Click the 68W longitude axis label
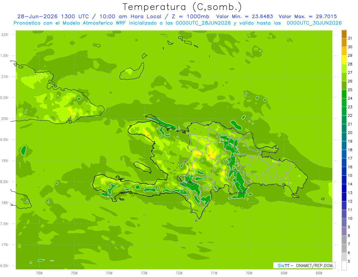Screen dimensions: 358x277 (319, 273)
